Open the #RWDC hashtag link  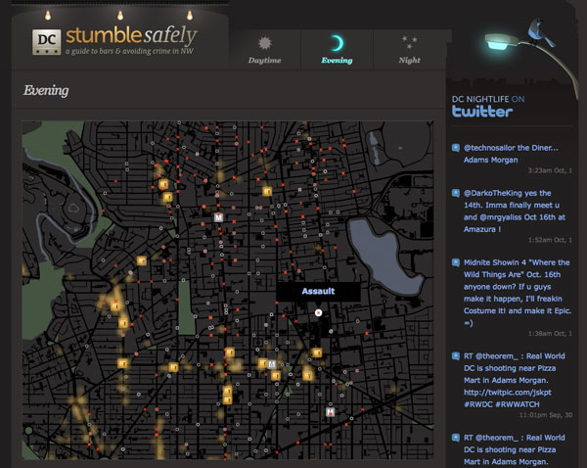coord(478,404)
